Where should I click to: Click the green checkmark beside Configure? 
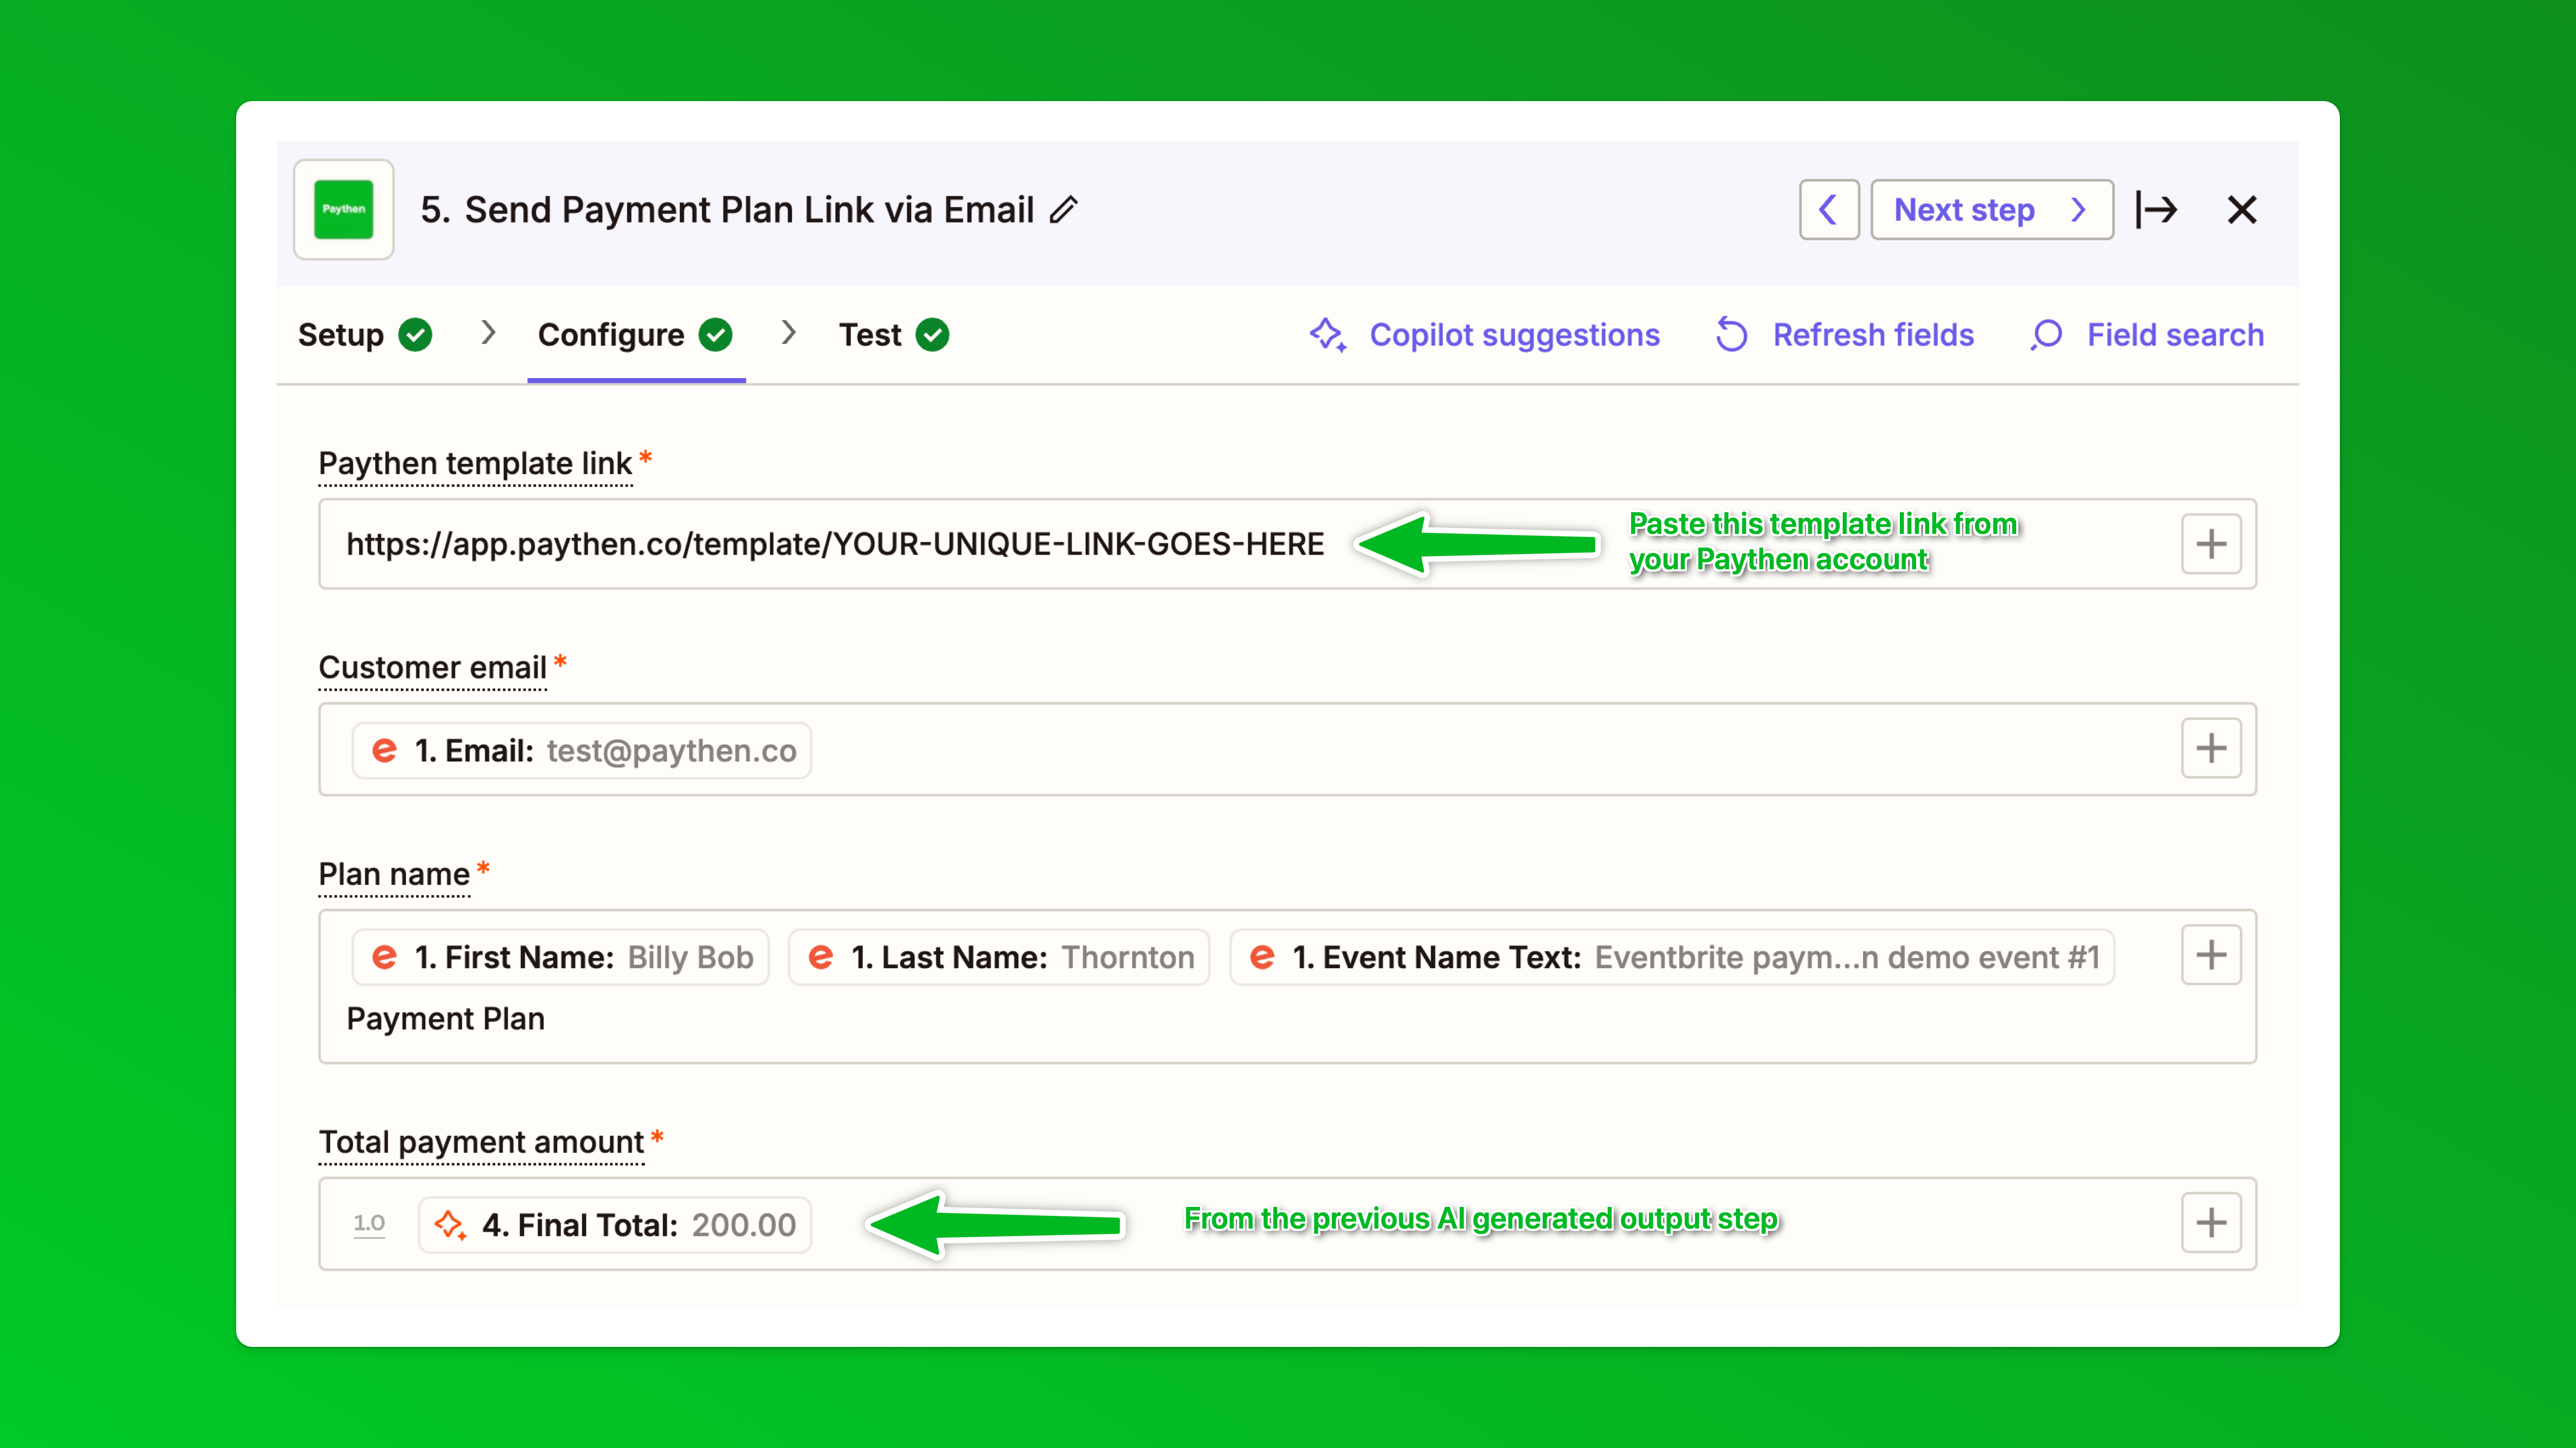click(715, 335)
